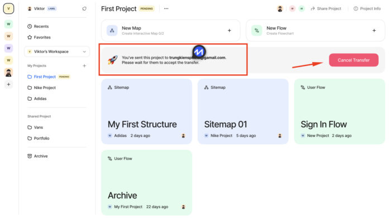Switch to the orange W workspace icon
391x218 pixels.
[8, 36]
